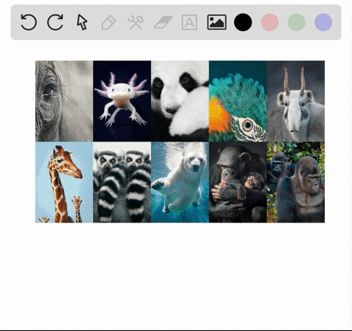Click the swimming polar bear photo
The height and width of the screenshot is (331, 352).
point(180,182)
